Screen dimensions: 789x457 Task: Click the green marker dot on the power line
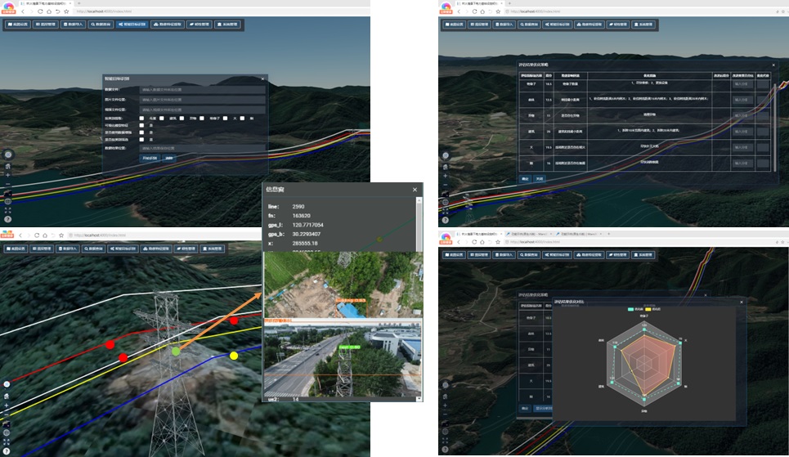click(175, 351)
